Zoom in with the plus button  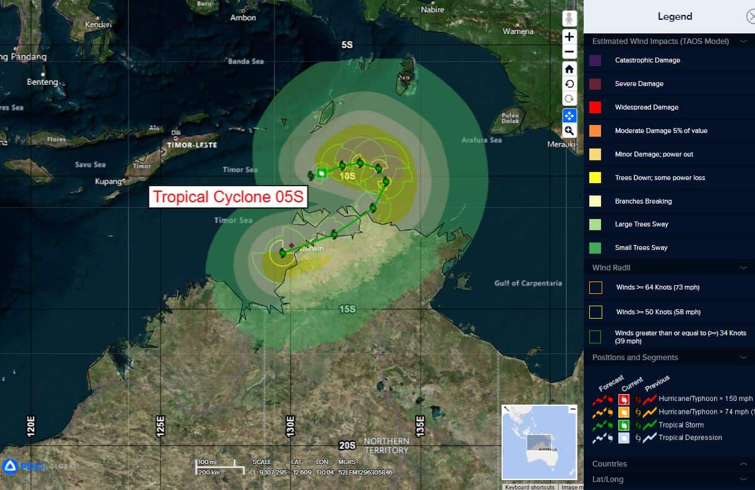[569, 37]
